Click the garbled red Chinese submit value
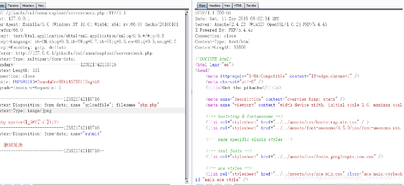Viewport: 404px width, 185px height. (x=13, y=145)
